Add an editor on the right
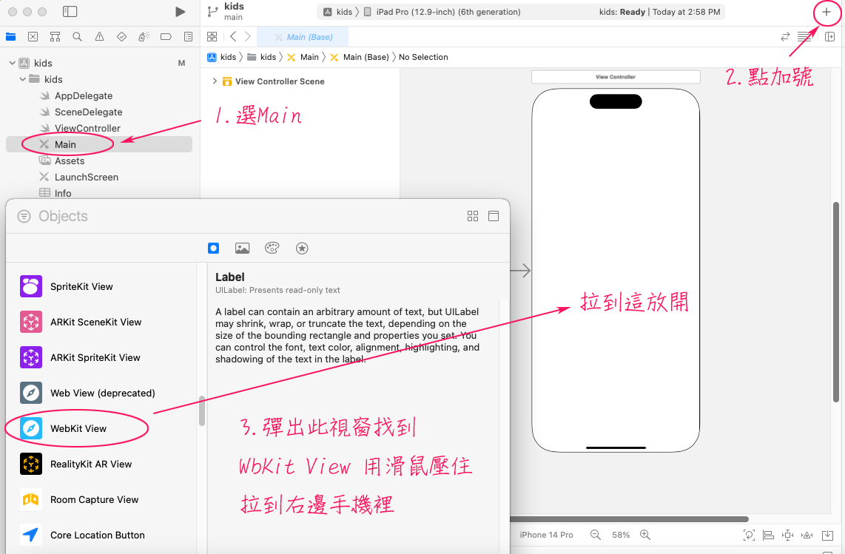Image resolution: width=845 pixels, height=554 pixels. coord(830,37)
